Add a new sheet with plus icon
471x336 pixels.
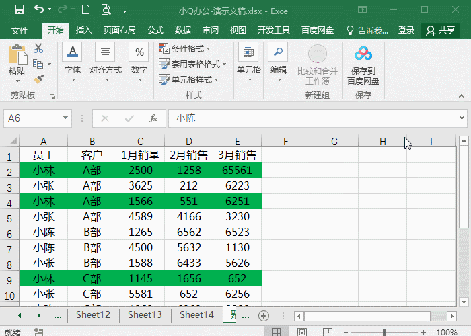click(264, 316)
